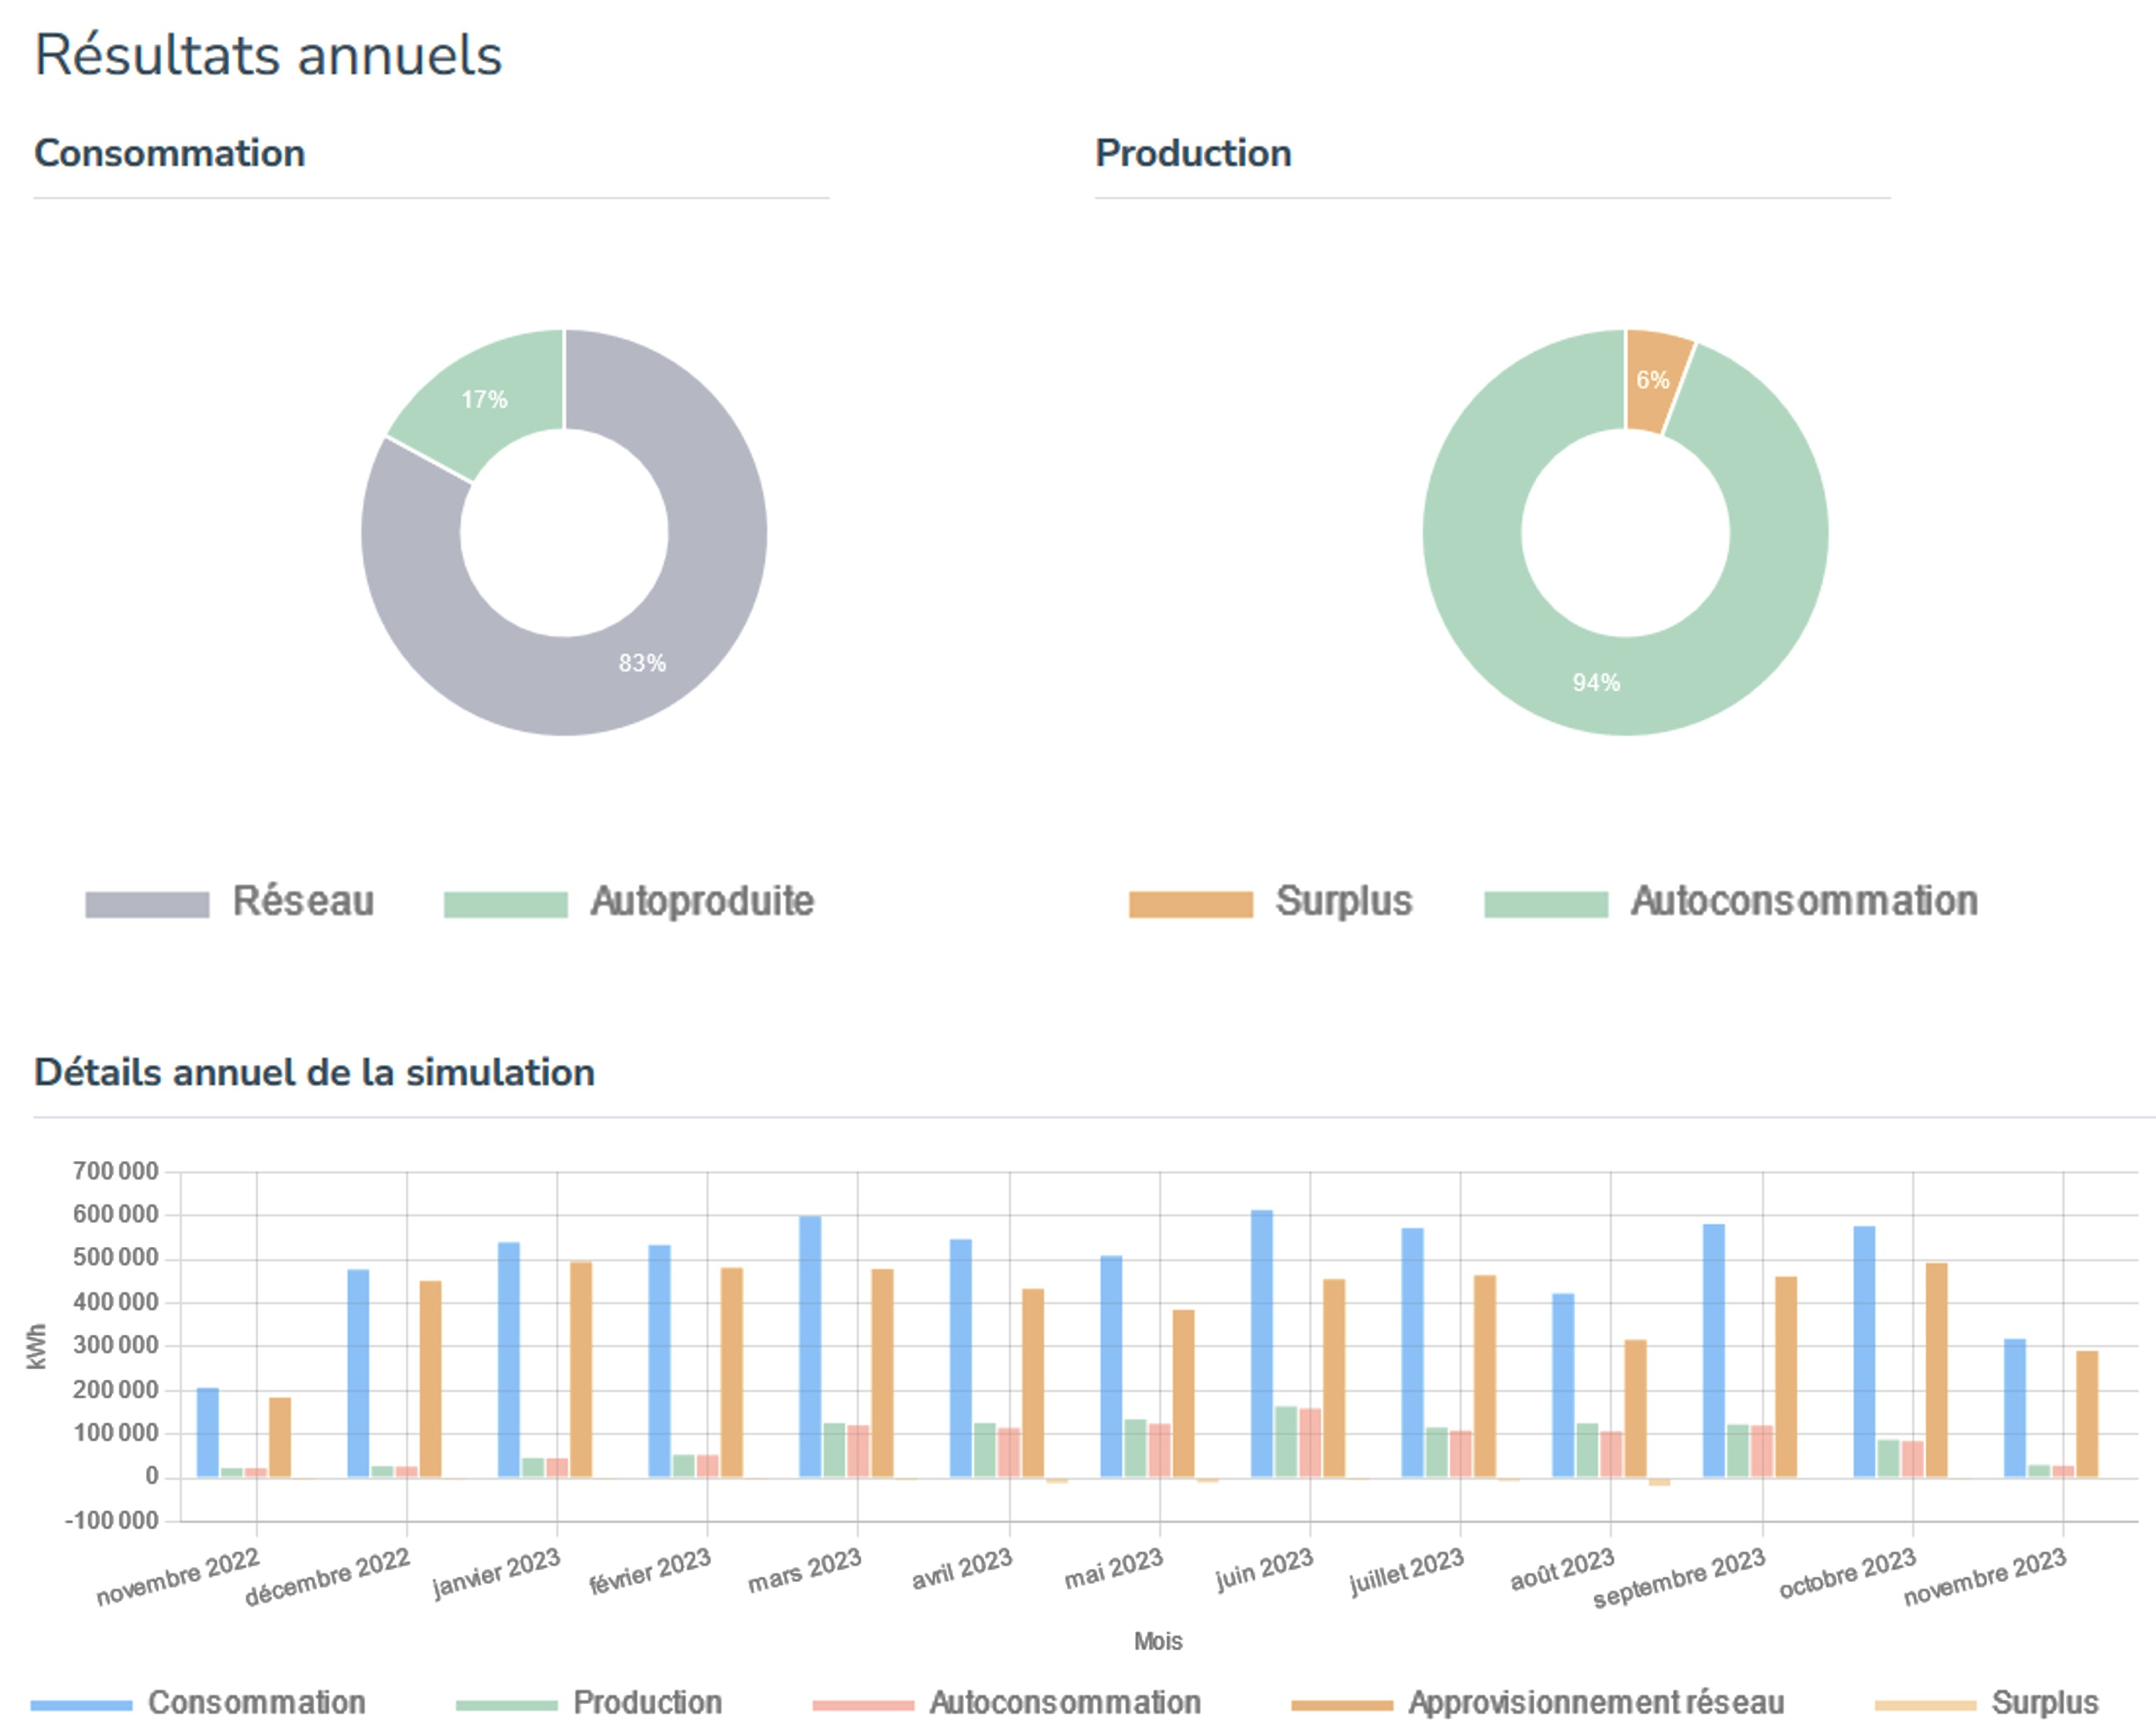Toggle the Surplus legend entry under the Production donut
The width and height of the screenshot is (2156, 1736).
coord(1270,903)
